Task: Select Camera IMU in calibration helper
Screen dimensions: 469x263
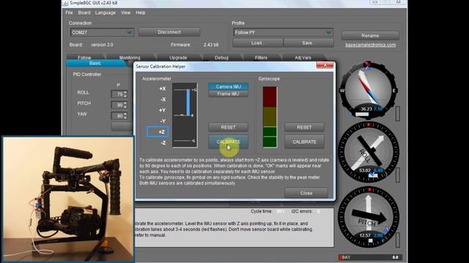Action: click(228, 86)
